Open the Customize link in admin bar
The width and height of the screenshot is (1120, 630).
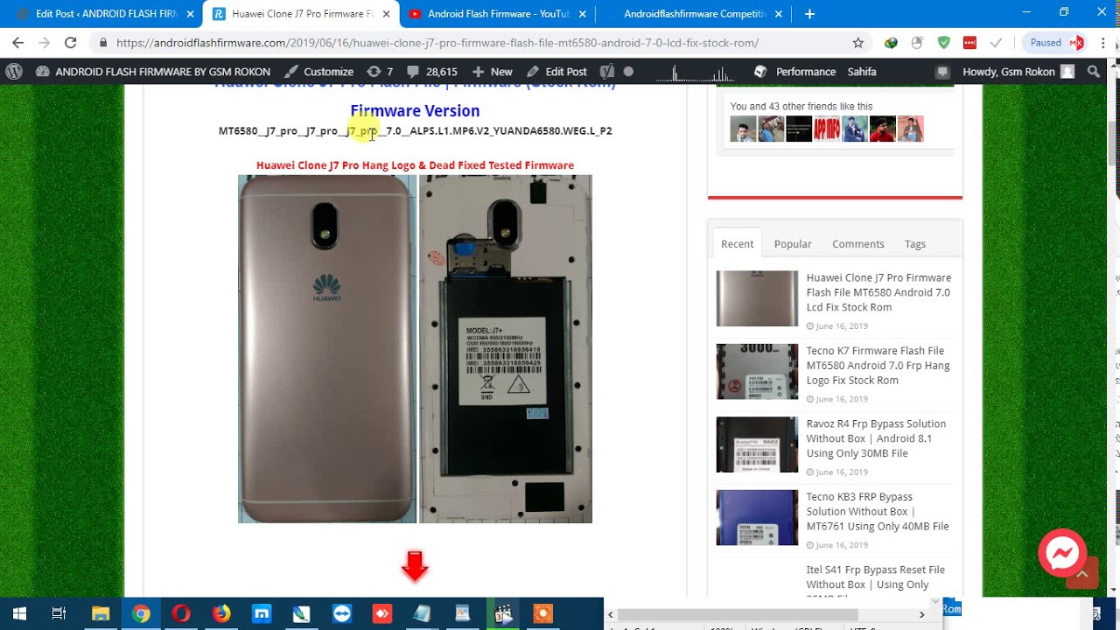(x=319, y=72)
